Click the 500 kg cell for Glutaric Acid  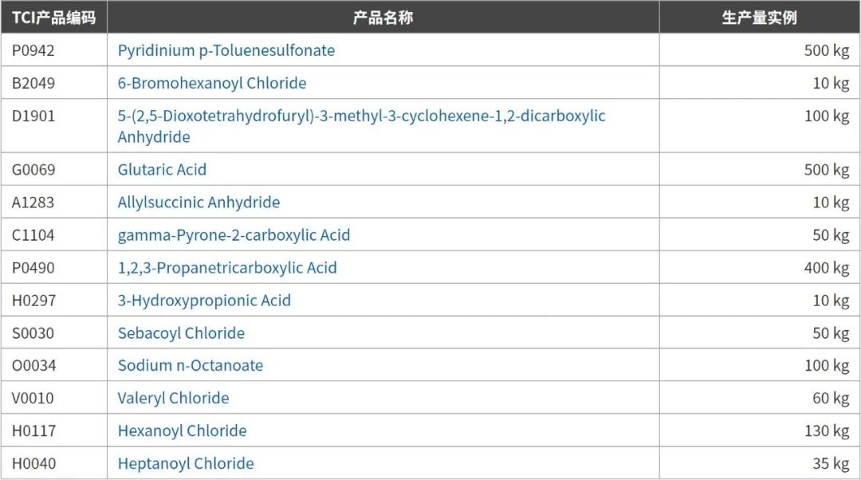click(827, 169)
